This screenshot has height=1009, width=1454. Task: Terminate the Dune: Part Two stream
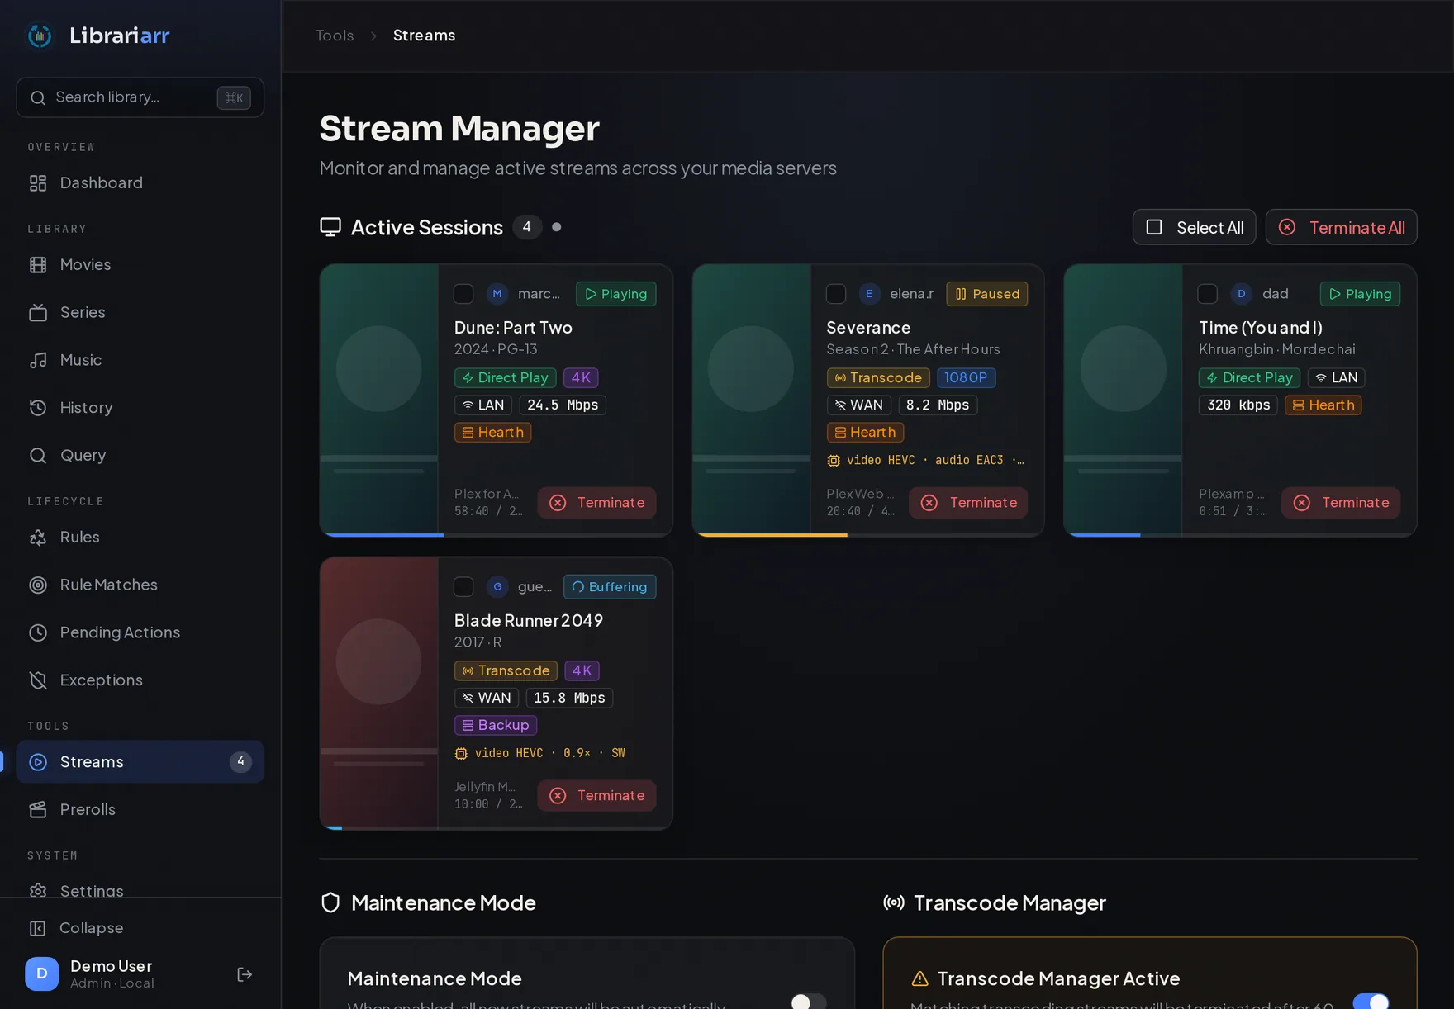(597, 503)
